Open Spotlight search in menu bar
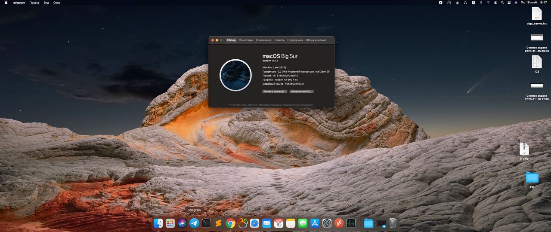This screenshot has height=232, width=551. (502, 3)
